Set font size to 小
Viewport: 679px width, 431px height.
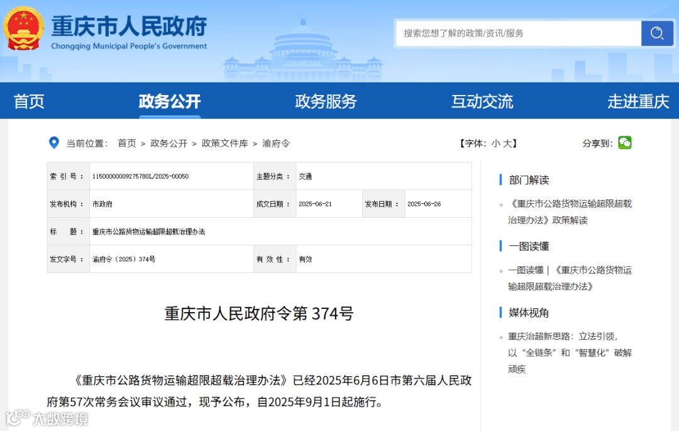click(496, 143)
